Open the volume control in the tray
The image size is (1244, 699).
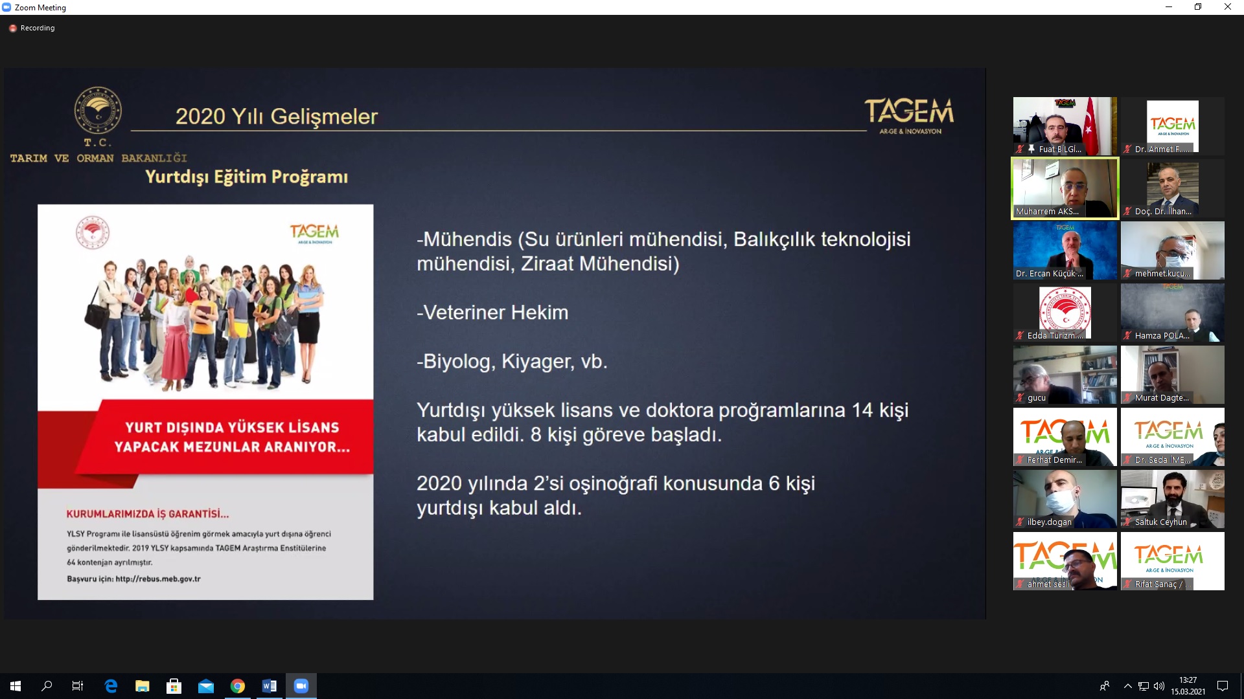(x=1159, y=686)
